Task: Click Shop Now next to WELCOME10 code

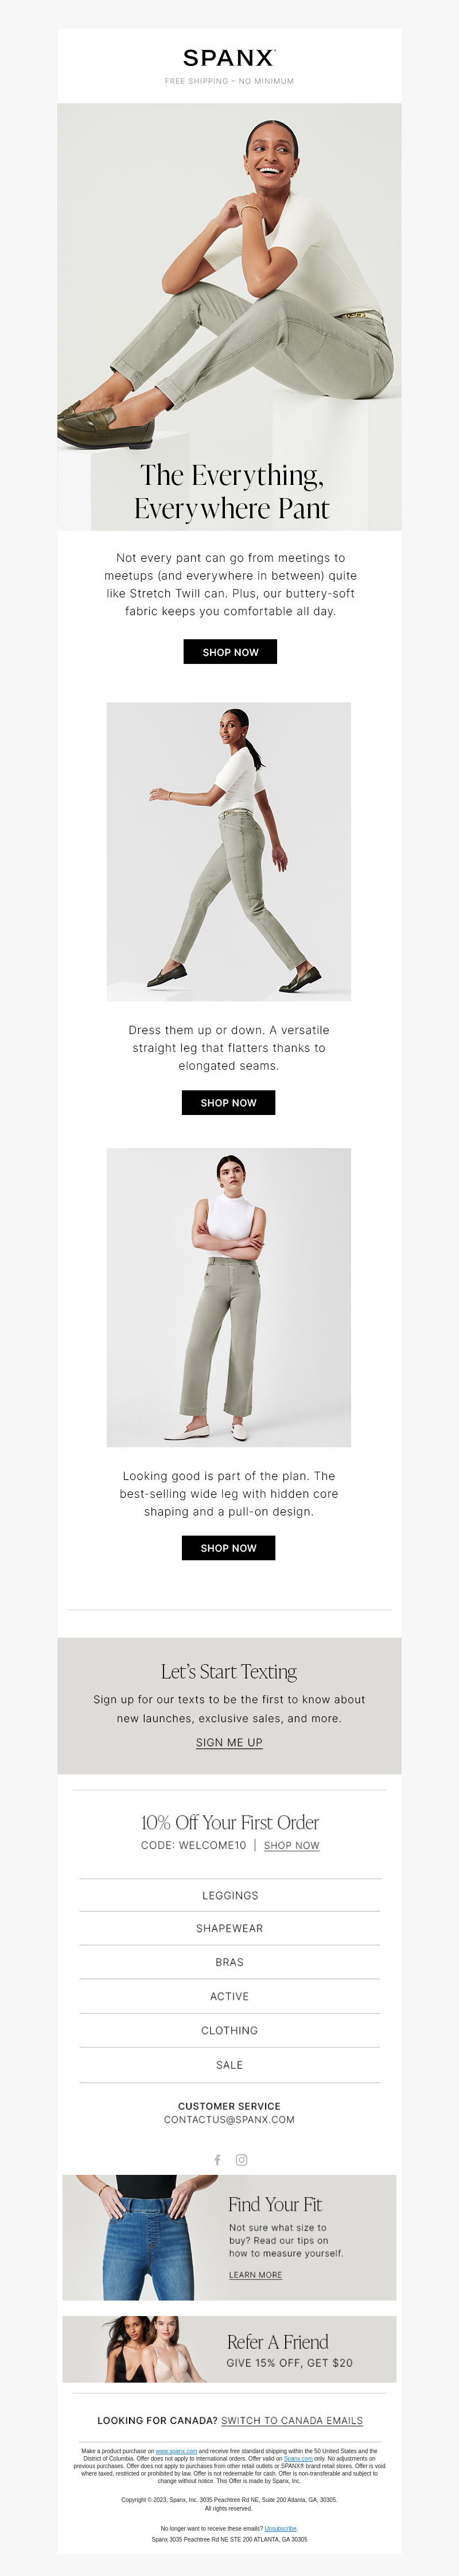Action: [292, 1845]
